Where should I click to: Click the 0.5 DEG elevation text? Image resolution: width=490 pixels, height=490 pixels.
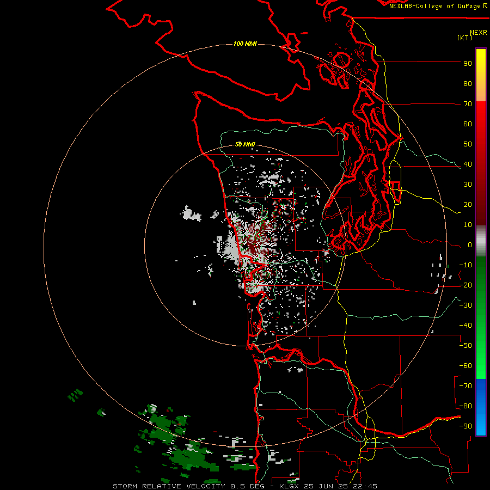pos(248,486)
